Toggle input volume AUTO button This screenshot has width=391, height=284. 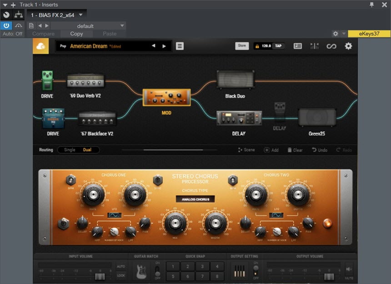point(121,266)
